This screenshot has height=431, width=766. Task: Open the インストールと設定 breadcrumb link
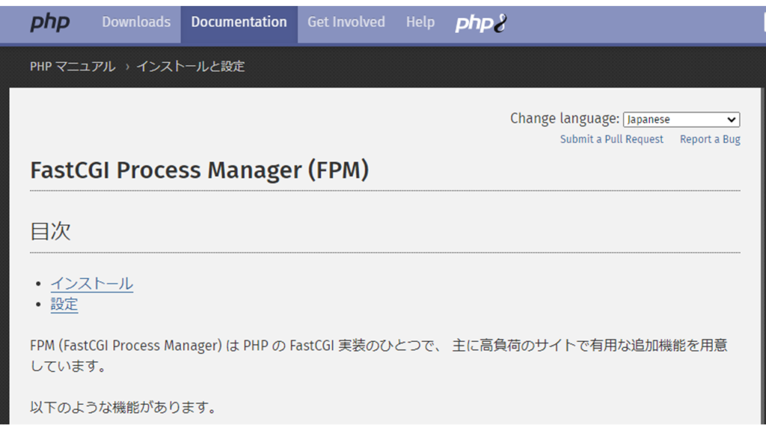click(189, 67)
